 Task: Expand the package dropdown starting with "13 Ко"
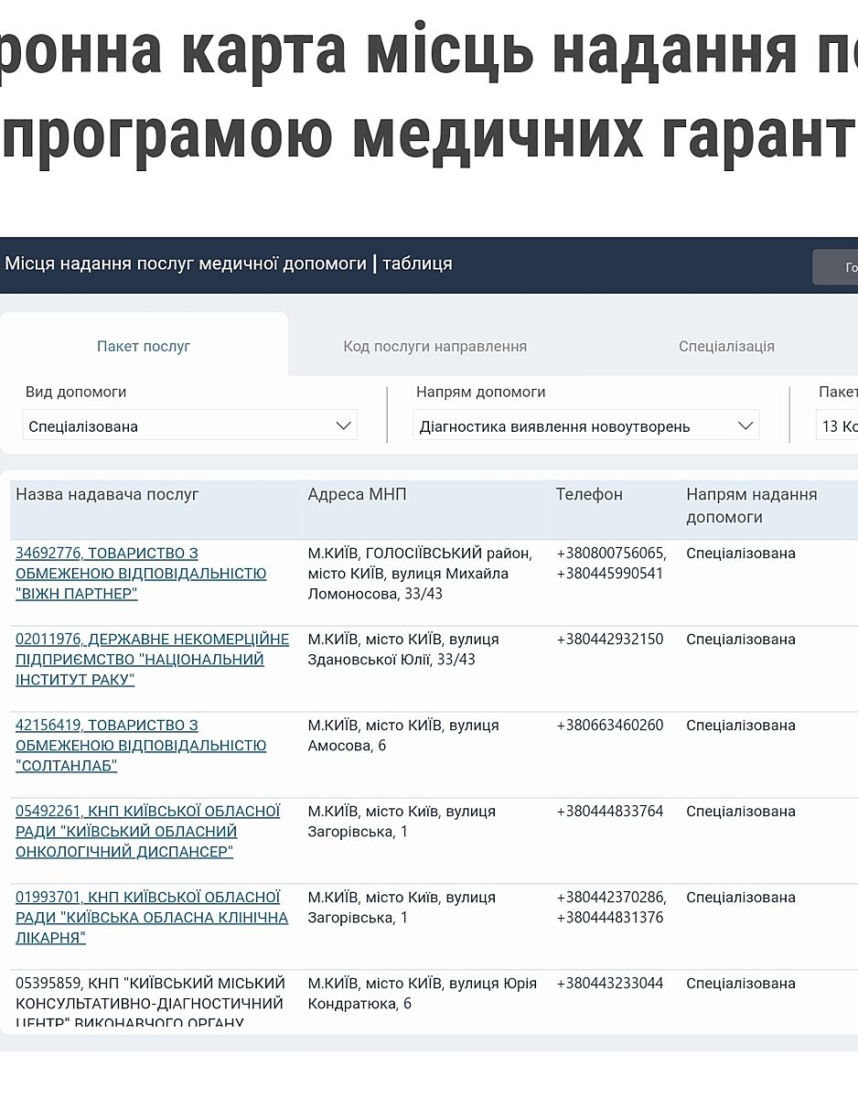[x=837, y=425]
